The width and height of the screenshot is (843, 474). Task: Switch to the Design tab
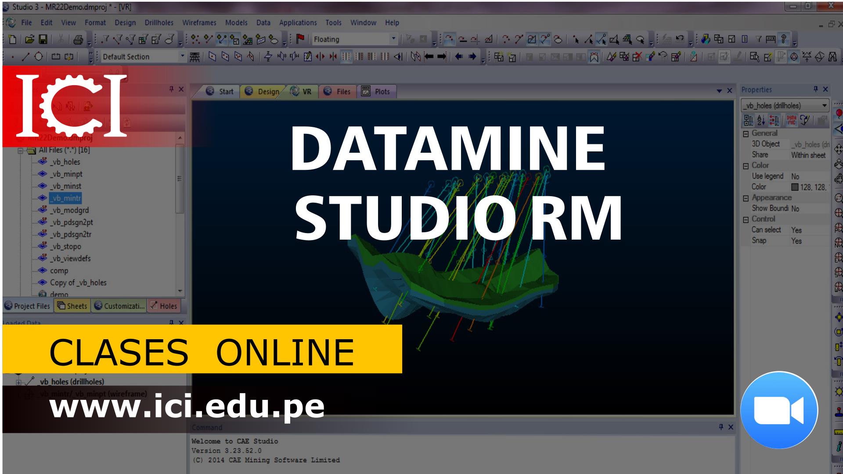(x=263, y=91)
